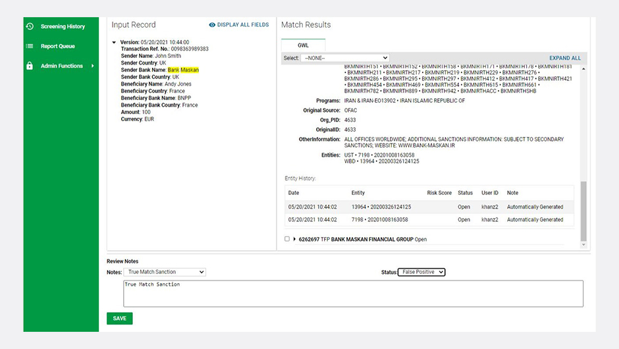
Task: Click khanz2 in the 7198 entity row
Action: coord(489,219)
